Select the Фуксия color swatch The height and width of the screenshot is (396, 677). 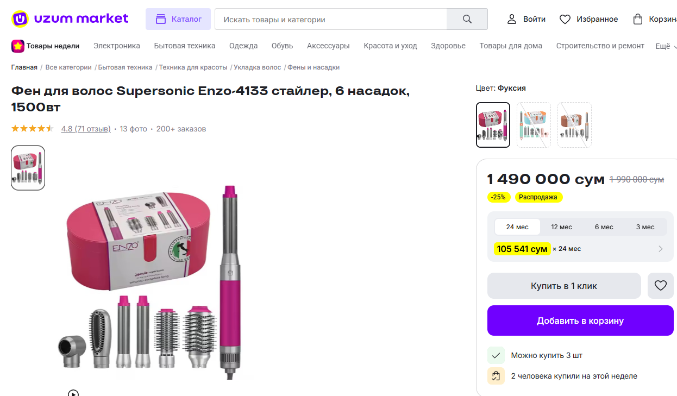point(493,125)
